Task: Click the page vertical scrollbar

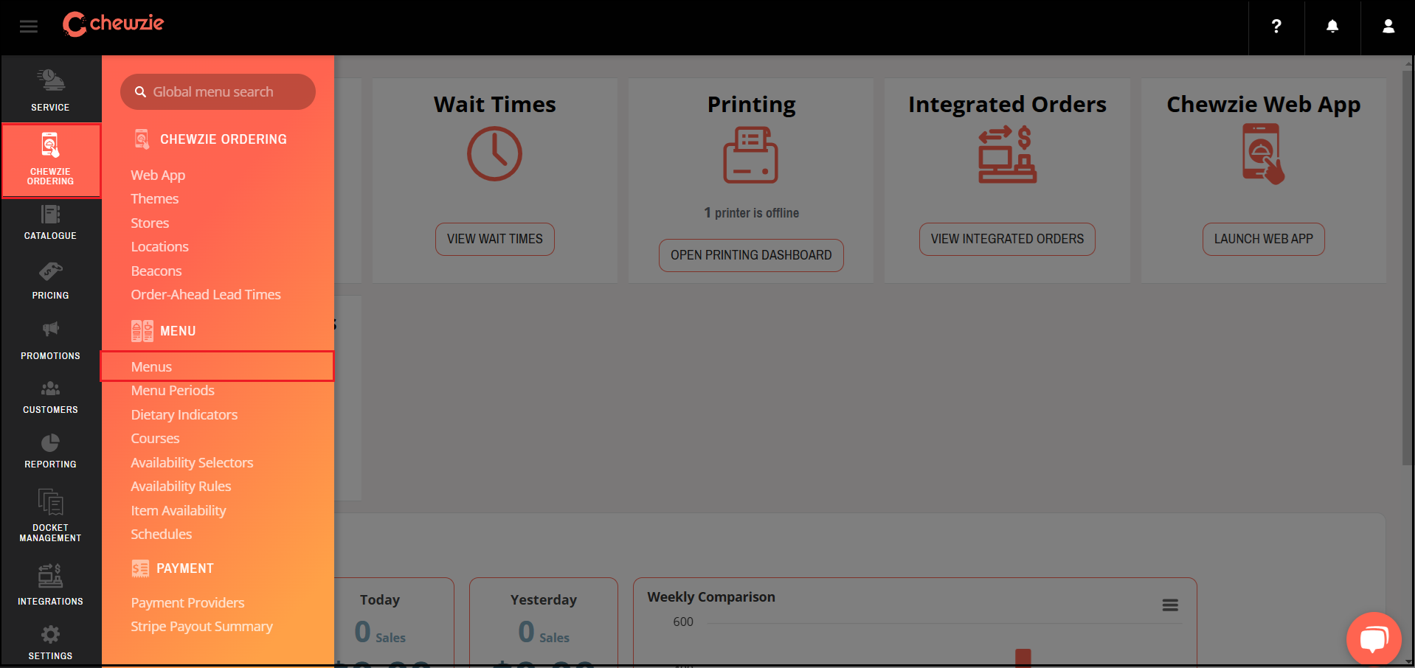Action: coord(1407,267)
